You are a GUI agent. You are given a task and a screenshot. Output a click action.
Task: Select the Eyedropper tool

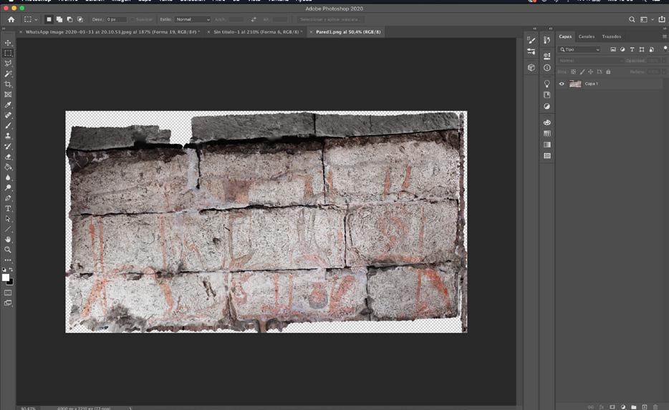pos(8,105)
